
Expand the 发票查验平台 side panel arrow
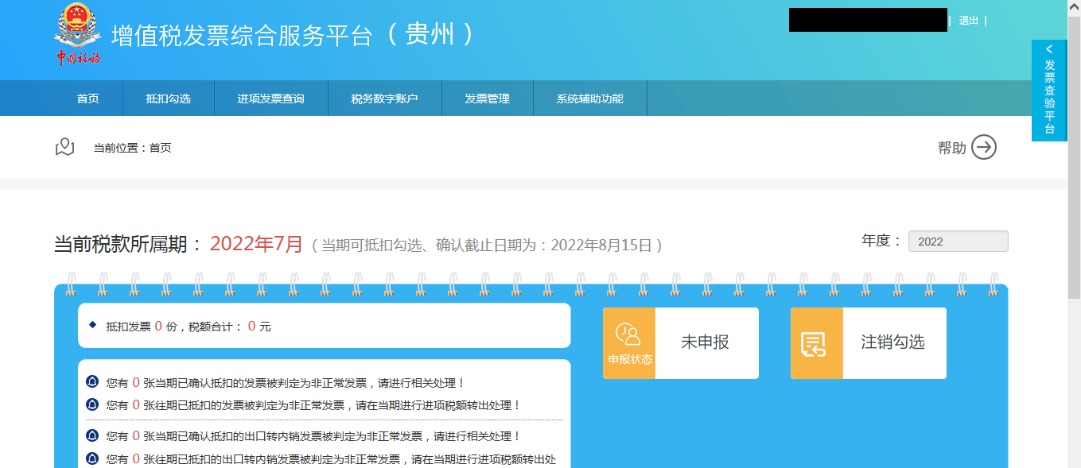coord(1049,49)
